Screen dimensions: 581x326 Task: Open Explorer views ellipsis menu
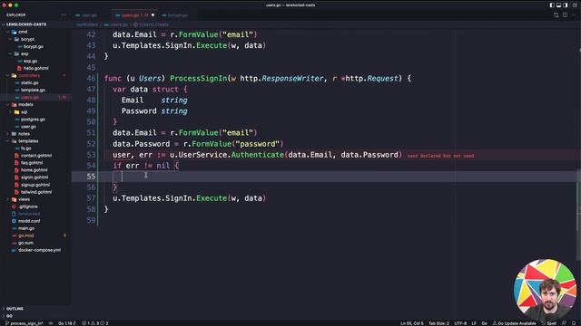coord(64,15)
